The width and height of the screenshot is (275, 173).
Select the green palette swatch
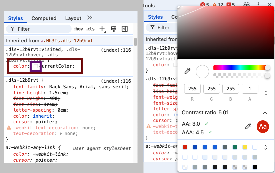[235, 147]
